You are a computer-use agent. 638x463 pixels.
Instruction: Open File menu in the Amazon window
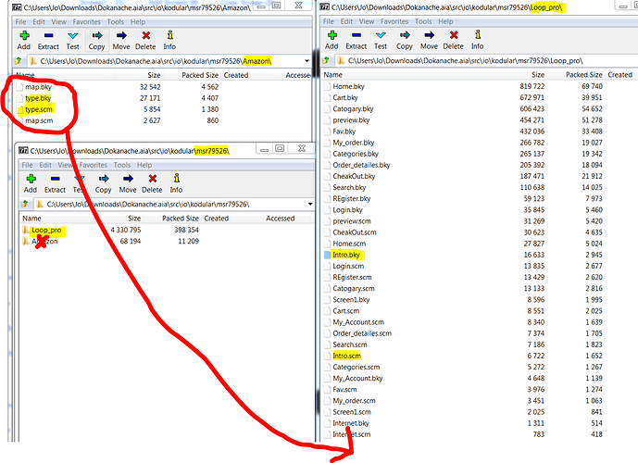(x=20, y=20)
